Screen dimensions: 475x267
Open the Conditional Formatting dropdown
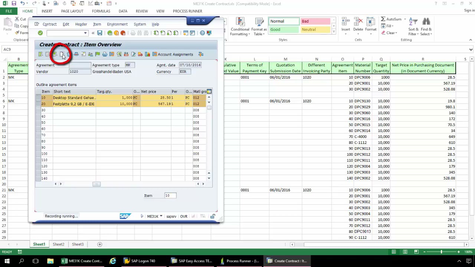pos(240,27)
